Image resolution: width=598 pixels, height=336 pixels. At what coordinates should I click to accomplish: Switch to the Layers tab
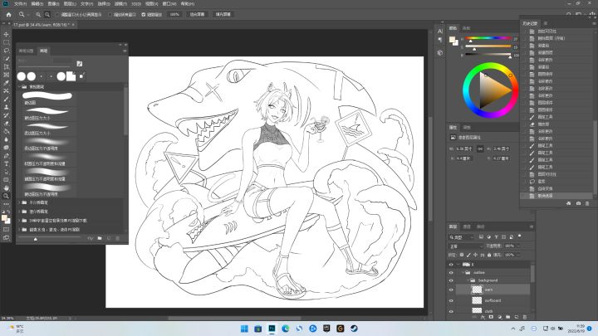(453, 226)
